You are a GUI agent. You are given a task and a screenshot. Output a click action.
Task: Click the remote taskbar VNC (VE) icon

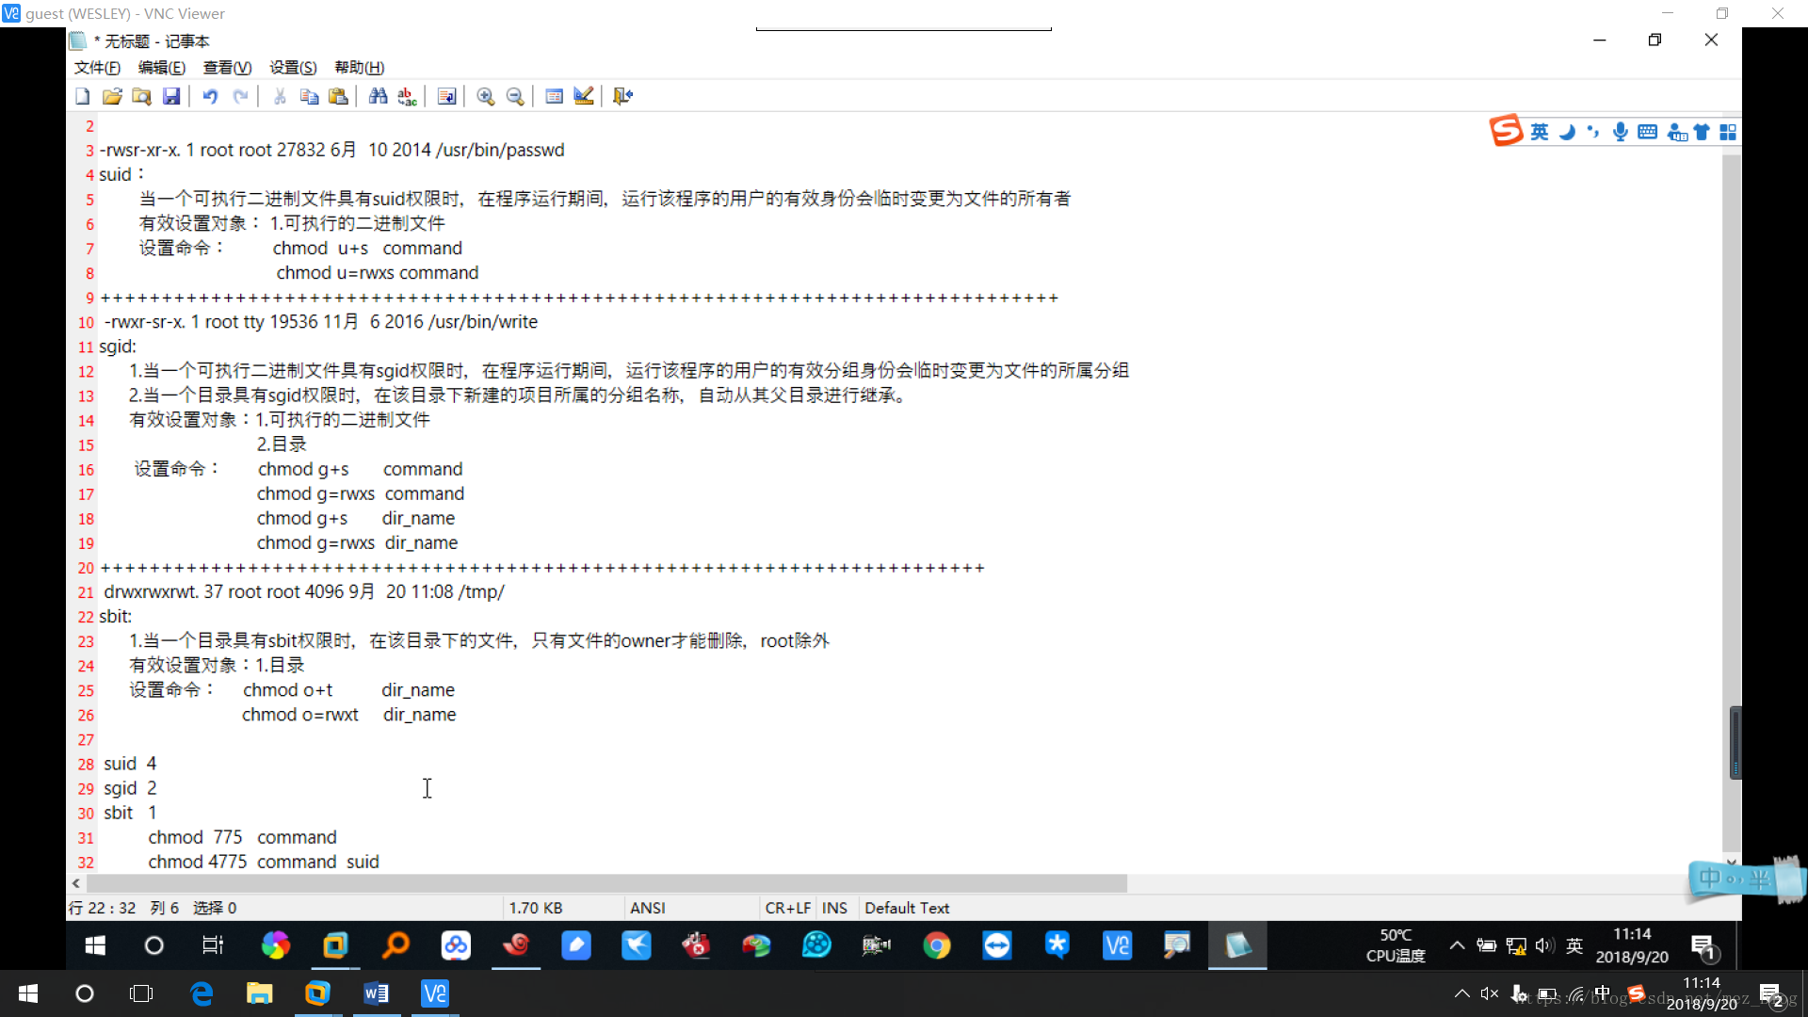tap(1117, 945)
